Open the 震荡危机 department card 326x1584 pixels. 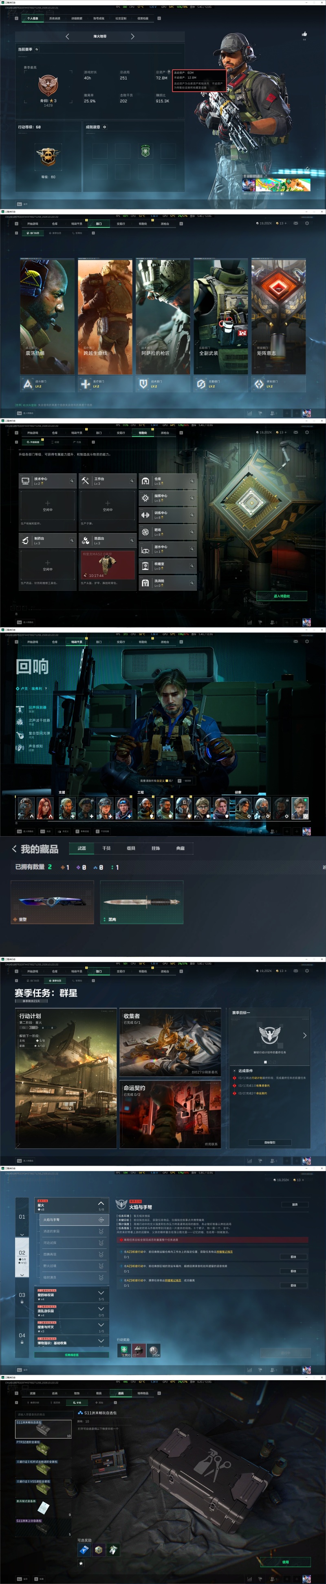[x=47, y=317]
